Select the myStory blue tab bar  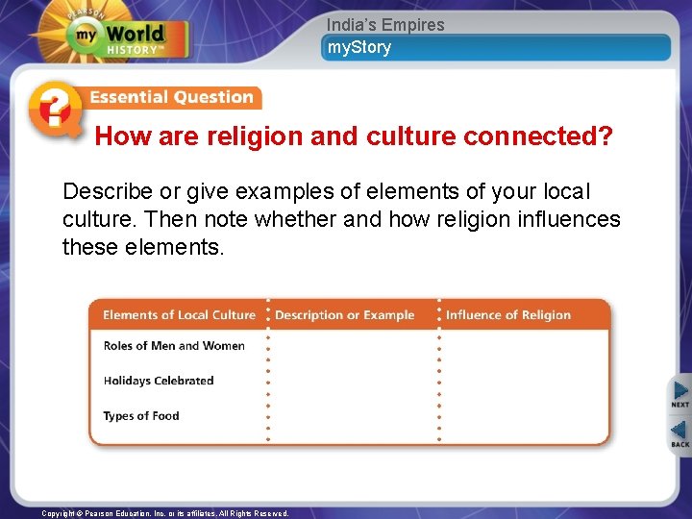(496, 48)
